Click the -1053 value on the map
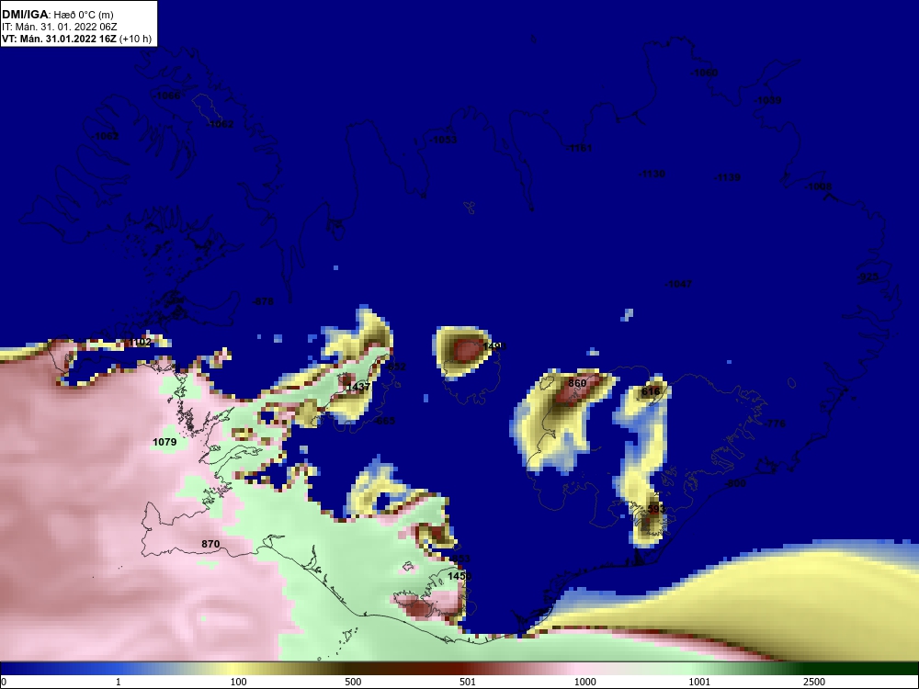 coord(443,140)
